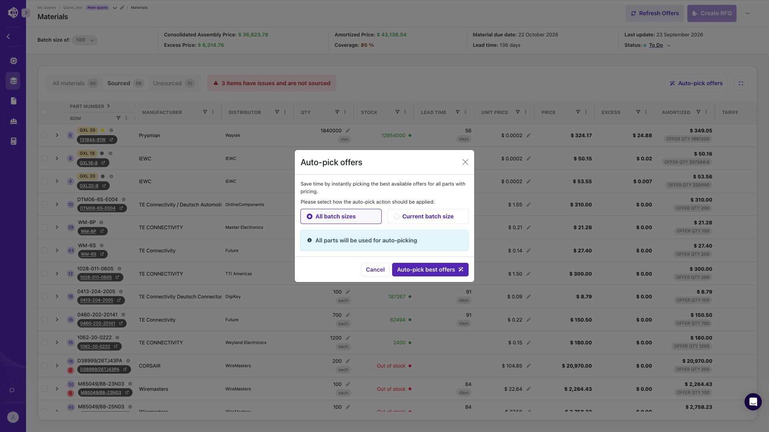This screenshot has height=432, width=769.
Task: Open external link for part 131844-91W
Action: (x=111, y=140)
